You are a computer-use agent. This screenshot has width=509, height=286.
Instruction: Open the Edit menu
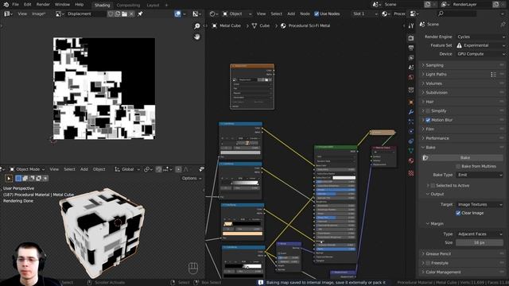28,5
